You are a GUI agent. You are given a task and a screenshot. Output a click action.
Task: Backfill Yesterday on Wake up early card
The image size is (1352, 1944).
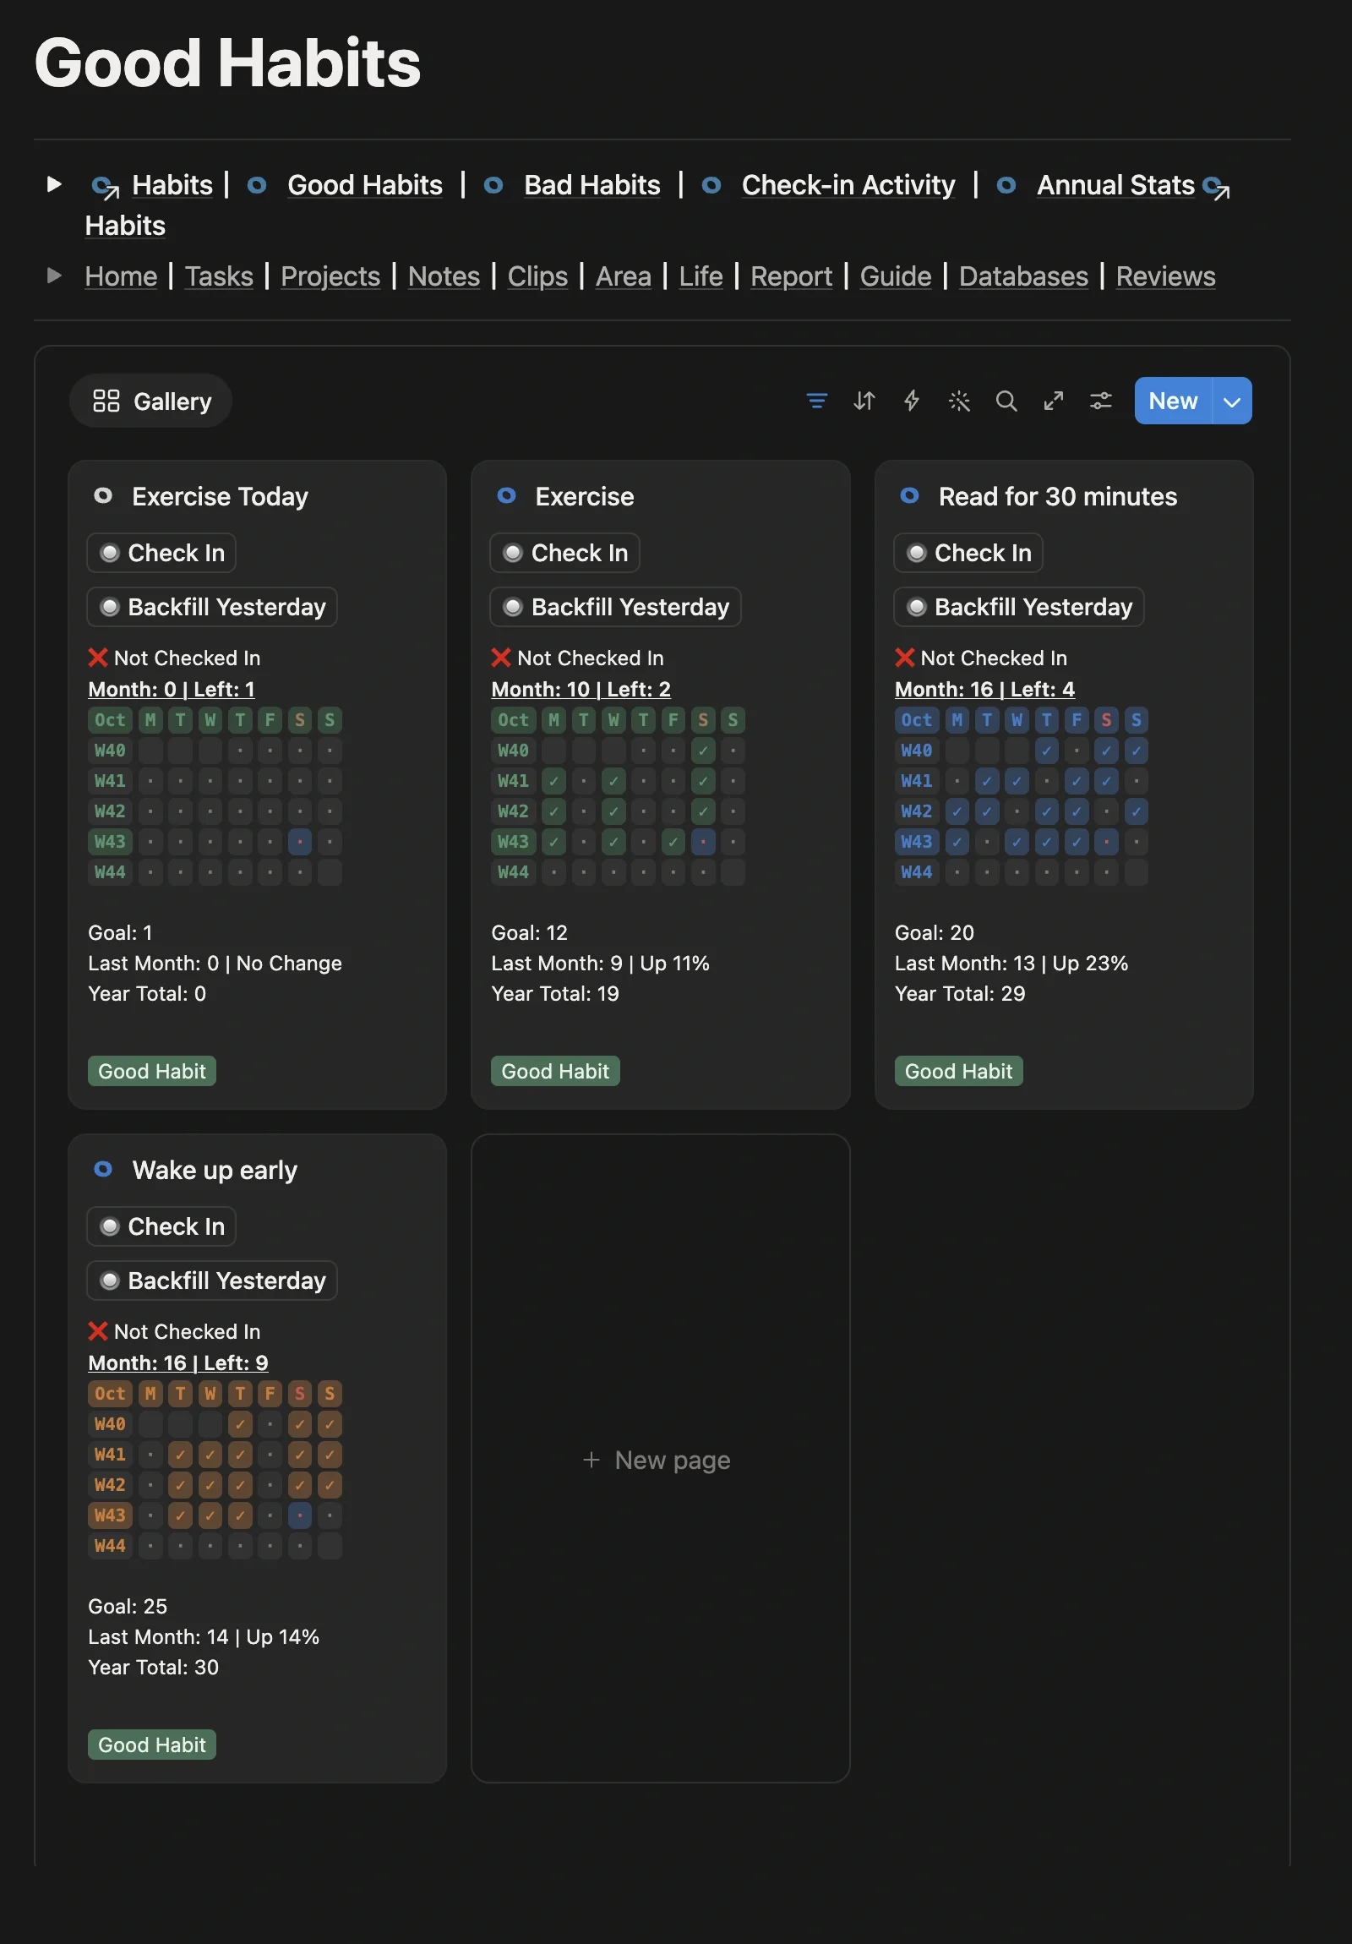pos(211,1281)
